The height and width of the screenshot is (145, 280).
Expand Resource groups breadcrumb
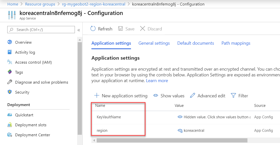(40, 4)
